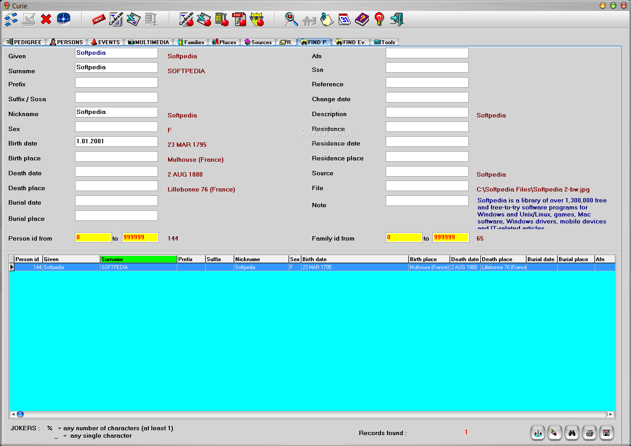
Task: Click the magnifying glass search toolbar icon
Action: (291, 19)
